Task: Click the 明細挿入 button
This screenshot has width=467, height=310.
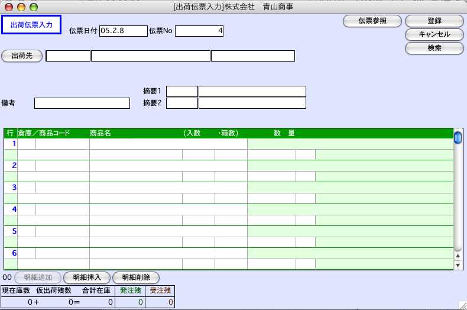Action: (87, 277)
